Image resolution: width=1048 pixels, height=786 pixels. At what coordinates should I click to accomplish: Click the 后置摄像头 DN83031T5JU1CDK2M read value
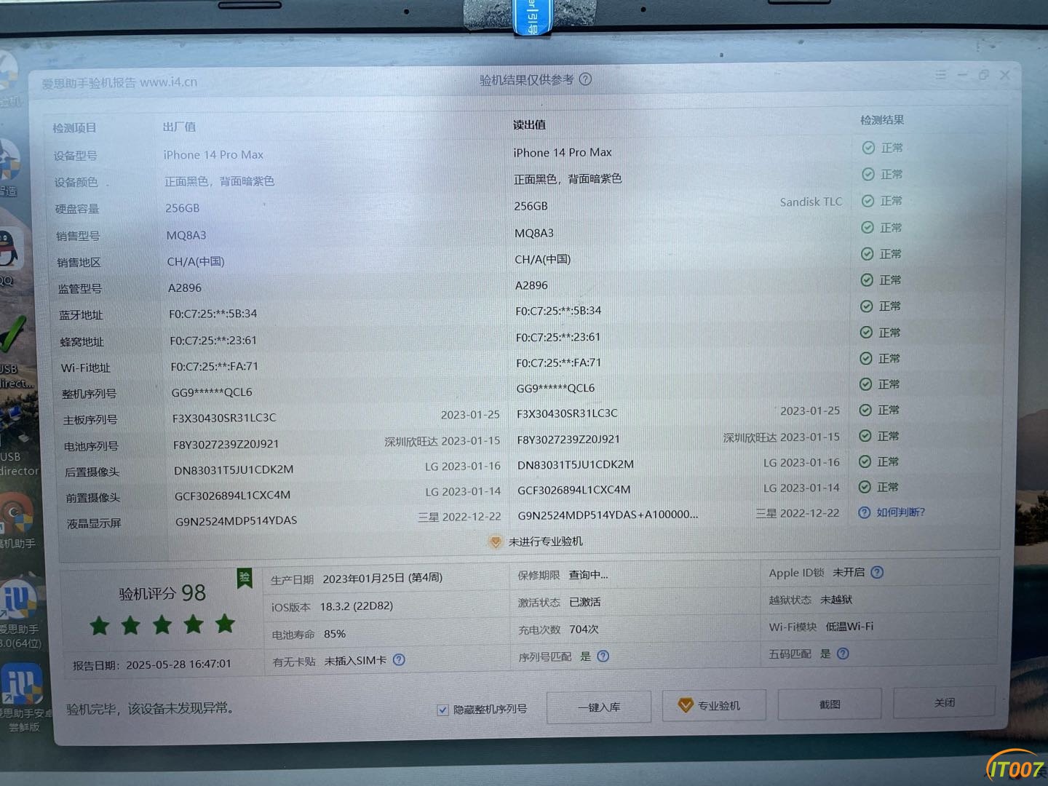pos(576,464)
